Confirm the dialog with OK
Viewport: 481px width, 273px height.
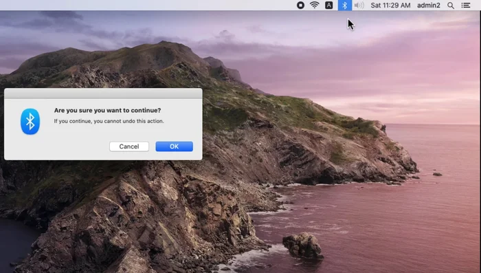coord(175,146)
